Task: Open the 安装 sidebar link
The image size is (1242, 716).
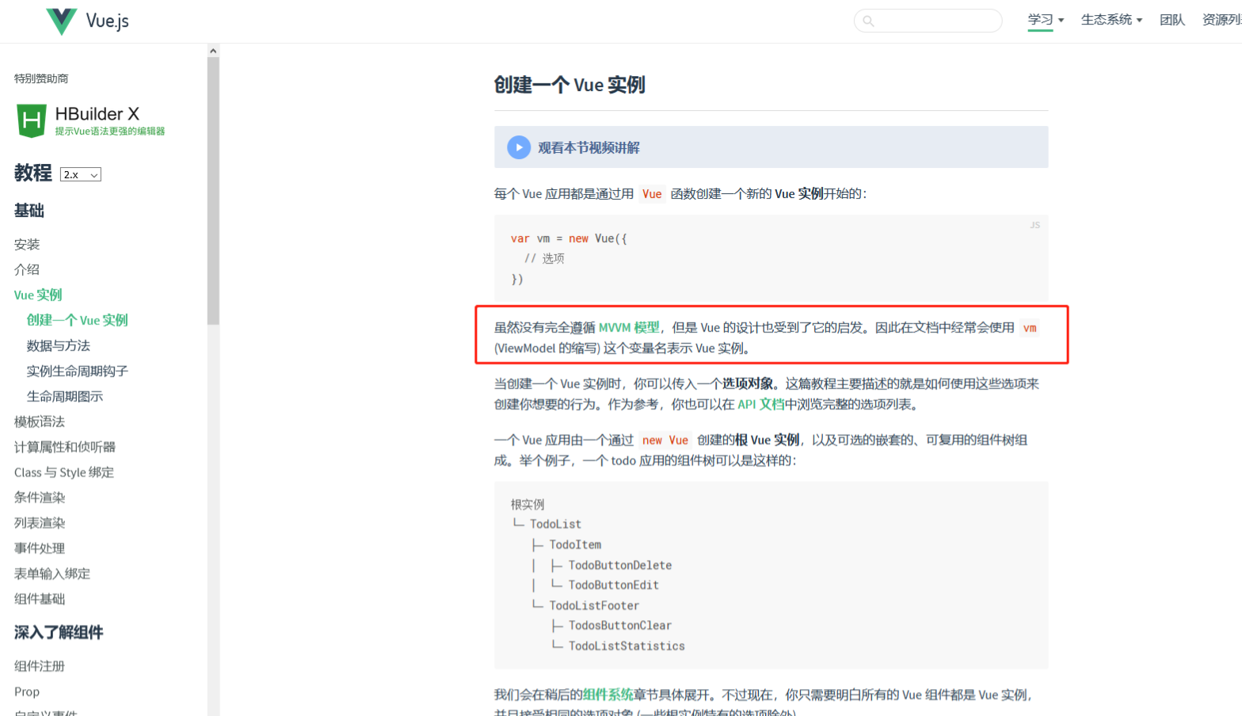Action: pyautogui.click(x=27, y=245)
